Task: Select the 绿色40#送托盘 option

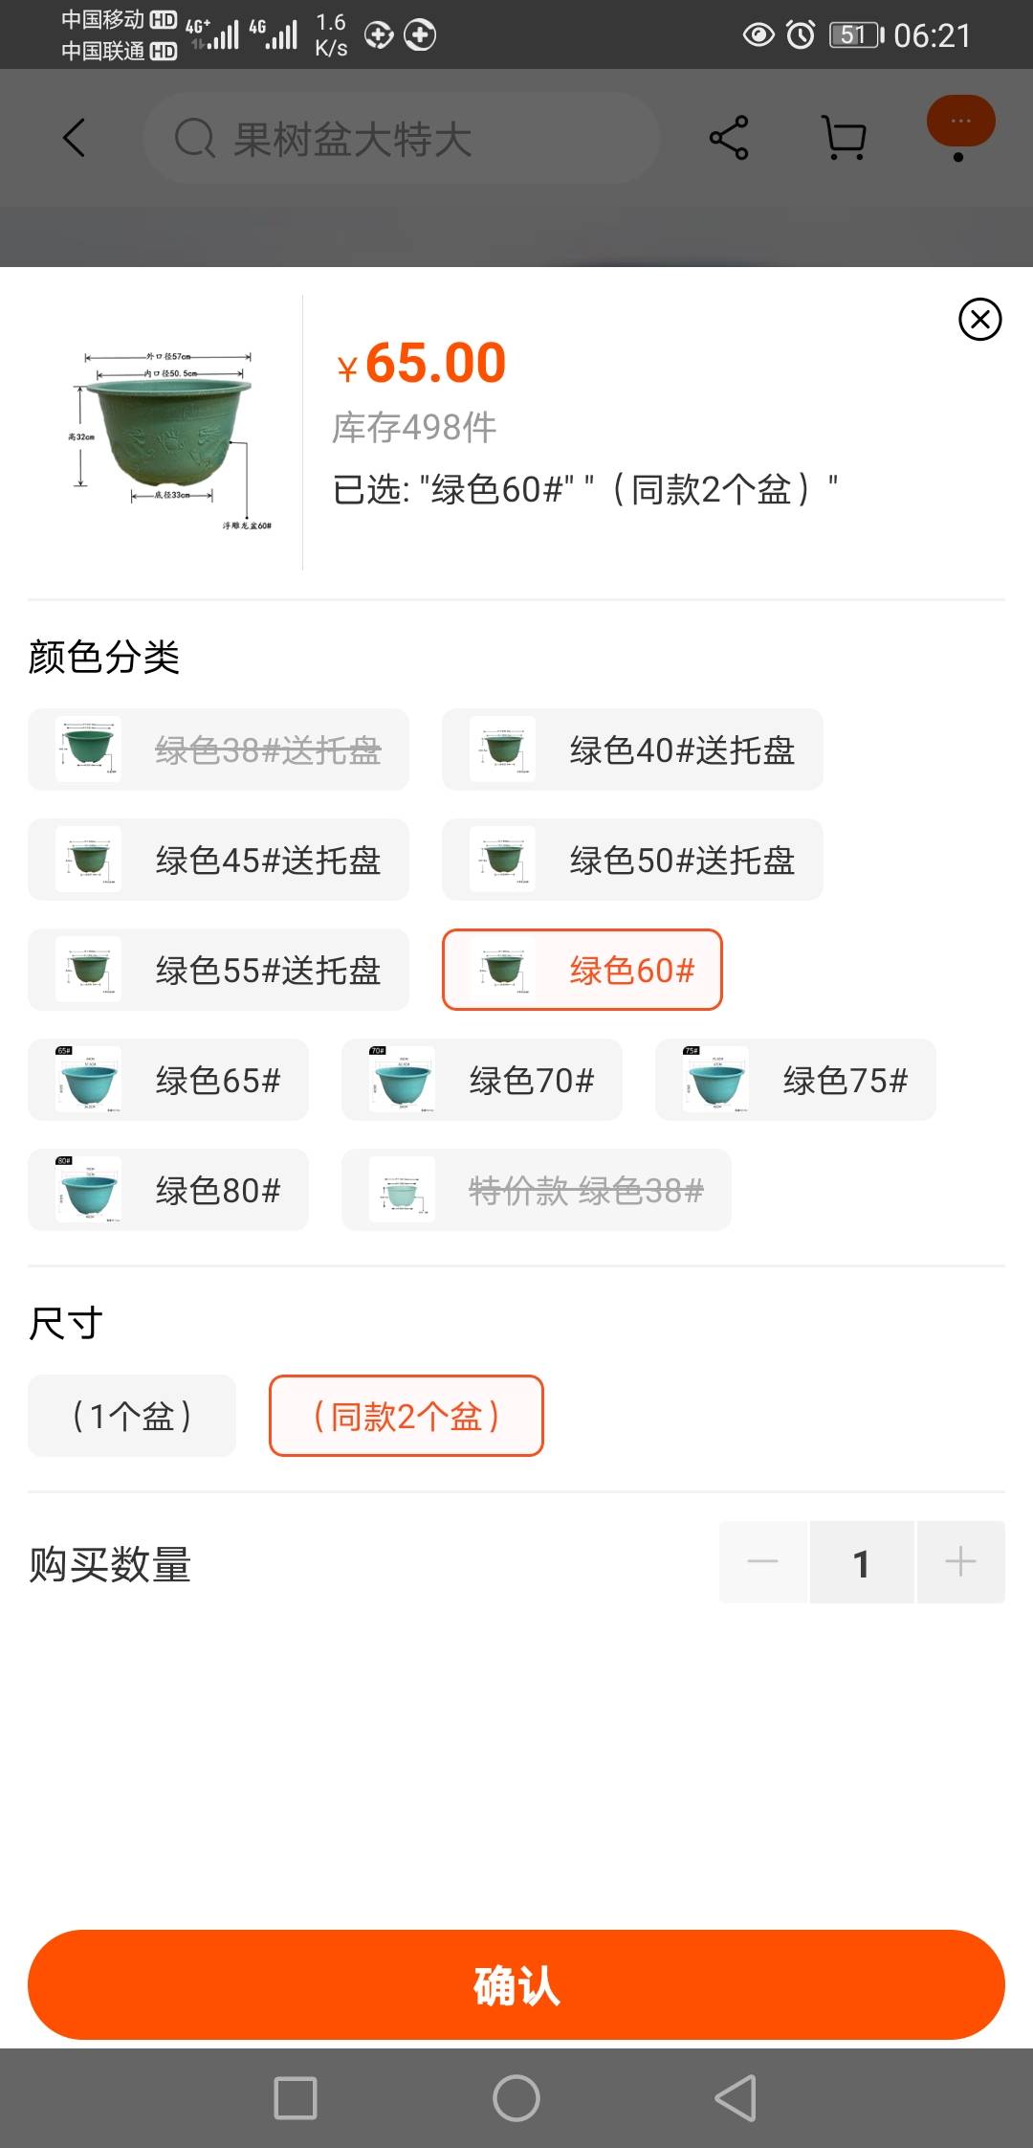Action: click(x=632, y=750)
